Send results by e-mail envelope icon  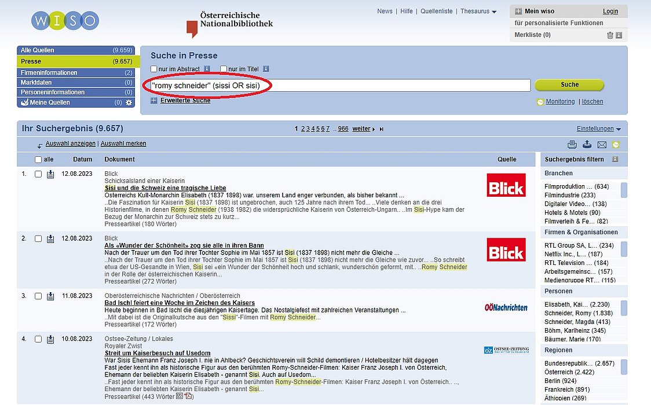coord(602,145)
